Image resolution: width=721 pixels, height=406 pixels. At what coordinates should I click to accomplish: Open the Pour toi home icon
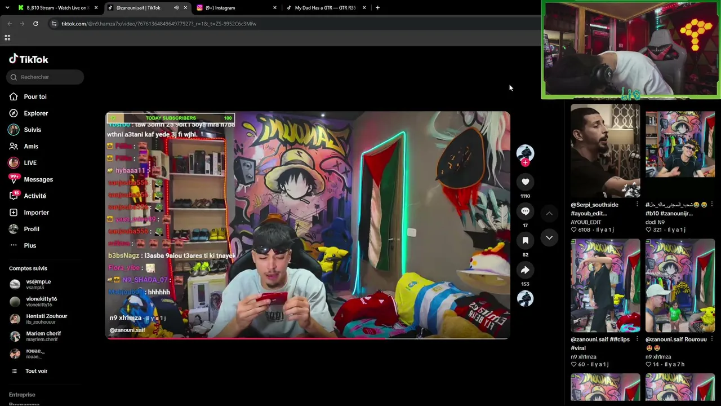[x=14, y=96]
